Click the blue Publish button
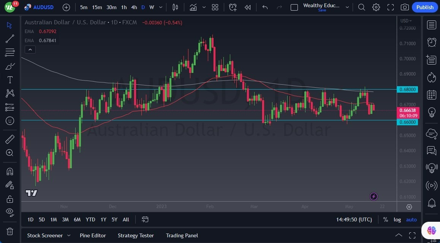 (424, 7)
